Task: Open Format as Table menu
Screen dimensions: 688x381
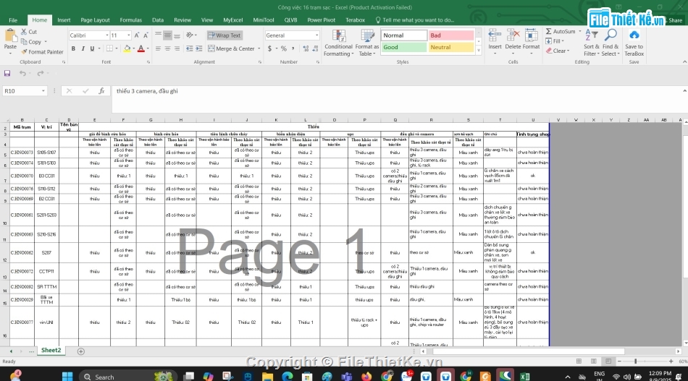Action: pyautogui.click(x=367, y=43)
